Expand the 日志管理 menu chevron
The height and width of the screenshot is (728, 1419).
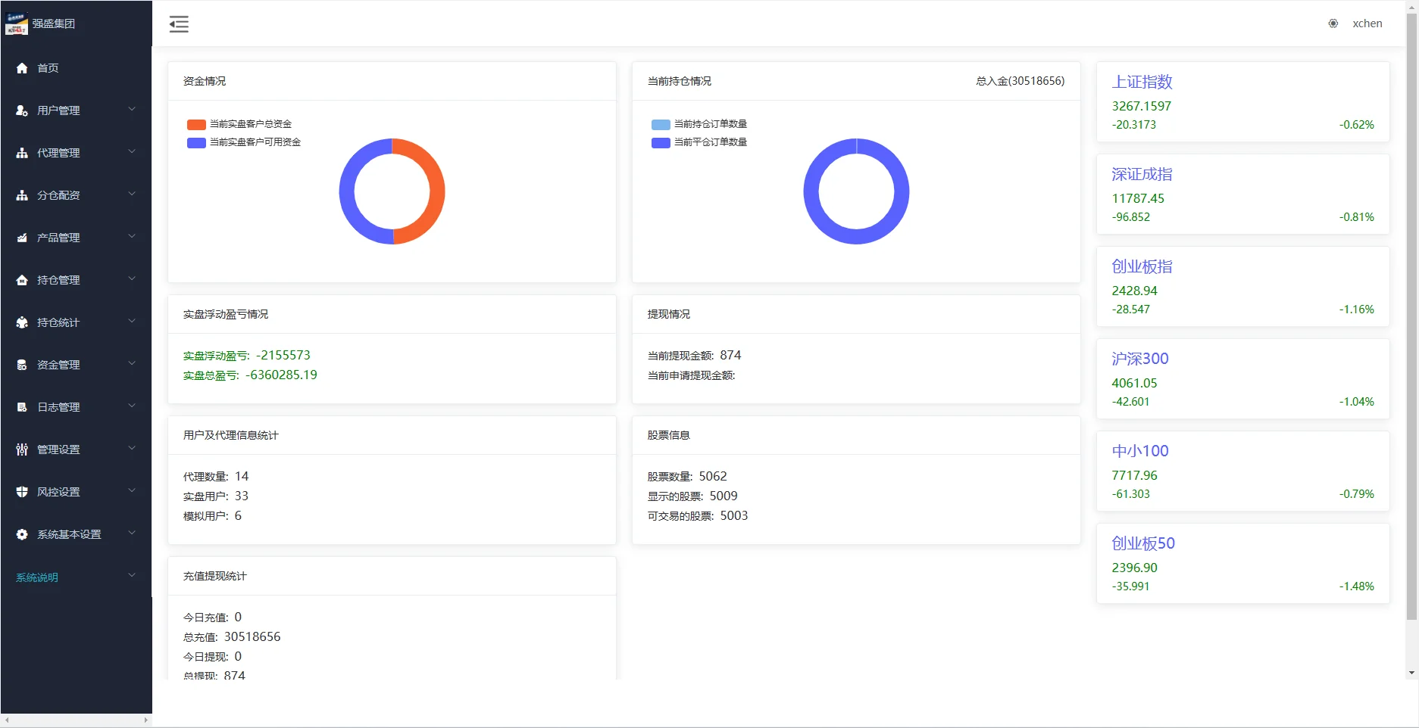(132, 406)
